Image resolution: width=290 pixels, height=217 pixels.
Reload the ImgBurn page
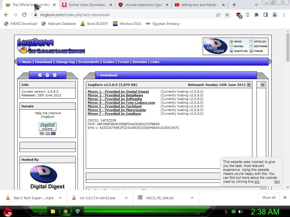[24, 15]
